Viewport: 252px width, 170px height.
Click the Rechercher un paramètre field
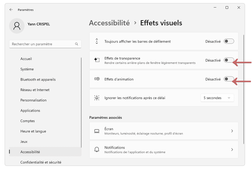45,44
